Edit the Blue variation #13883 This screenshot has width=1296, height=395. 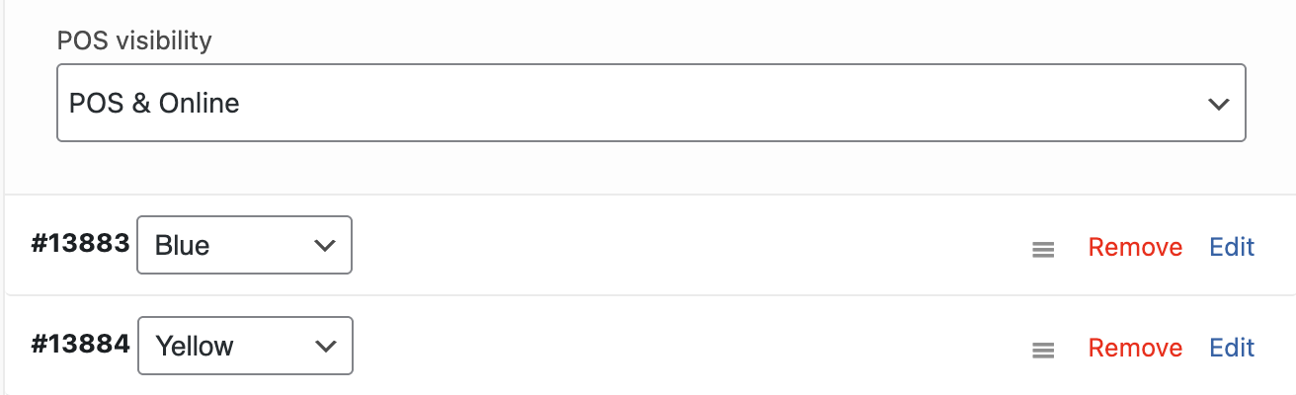[x=1232, y=247]
